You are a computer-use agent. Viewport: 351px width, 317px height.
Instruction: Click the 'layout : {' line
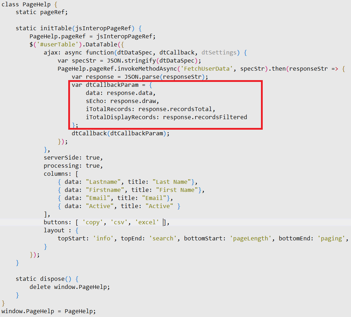point(61,231)
